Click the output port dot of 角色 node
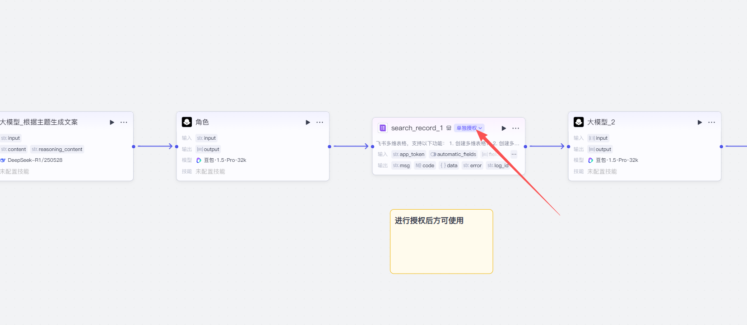Image resolution: width=747 pixels, height=325 pixels. click(329, 146)
